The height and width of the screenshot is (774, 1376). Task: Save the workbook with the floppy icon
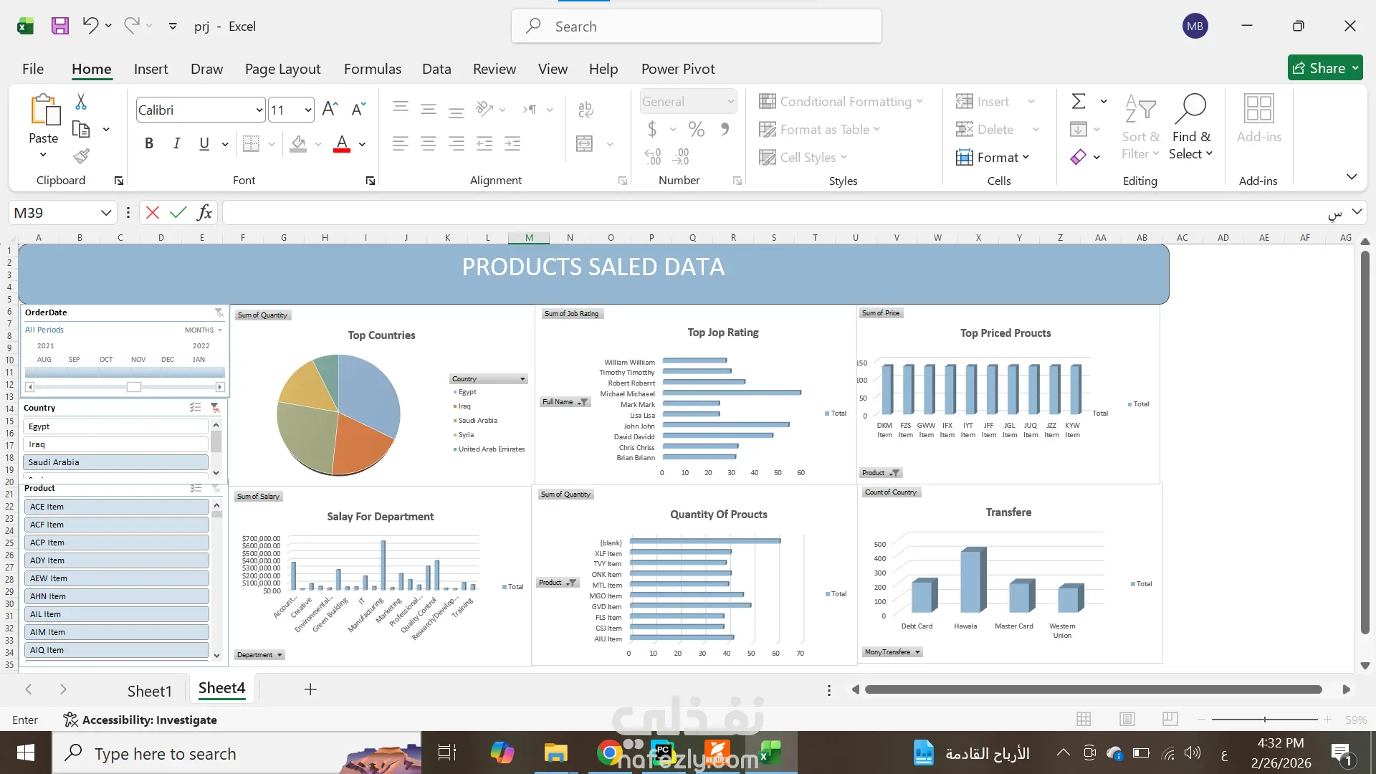pyautogui.click(x=60, y=26)
